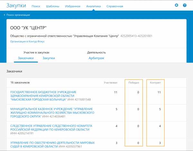The width and height of the screenshot is (193, 151).
Task: Open the settings gear icon
Action: click(x=176, y=5)
